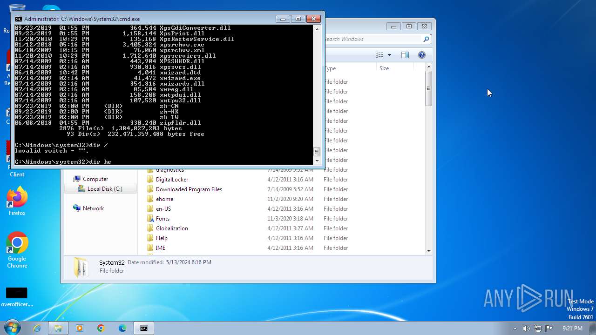
Task: Close the Explorer window
Action: click(424, 27)
